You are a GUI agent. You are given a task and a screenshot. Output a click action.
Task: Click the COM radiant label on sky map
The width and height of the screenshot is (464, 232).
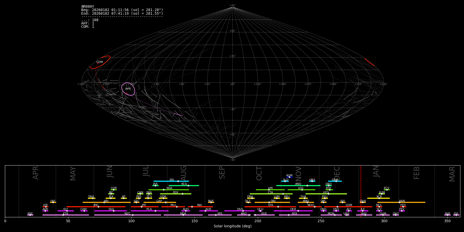click(100, 62)
